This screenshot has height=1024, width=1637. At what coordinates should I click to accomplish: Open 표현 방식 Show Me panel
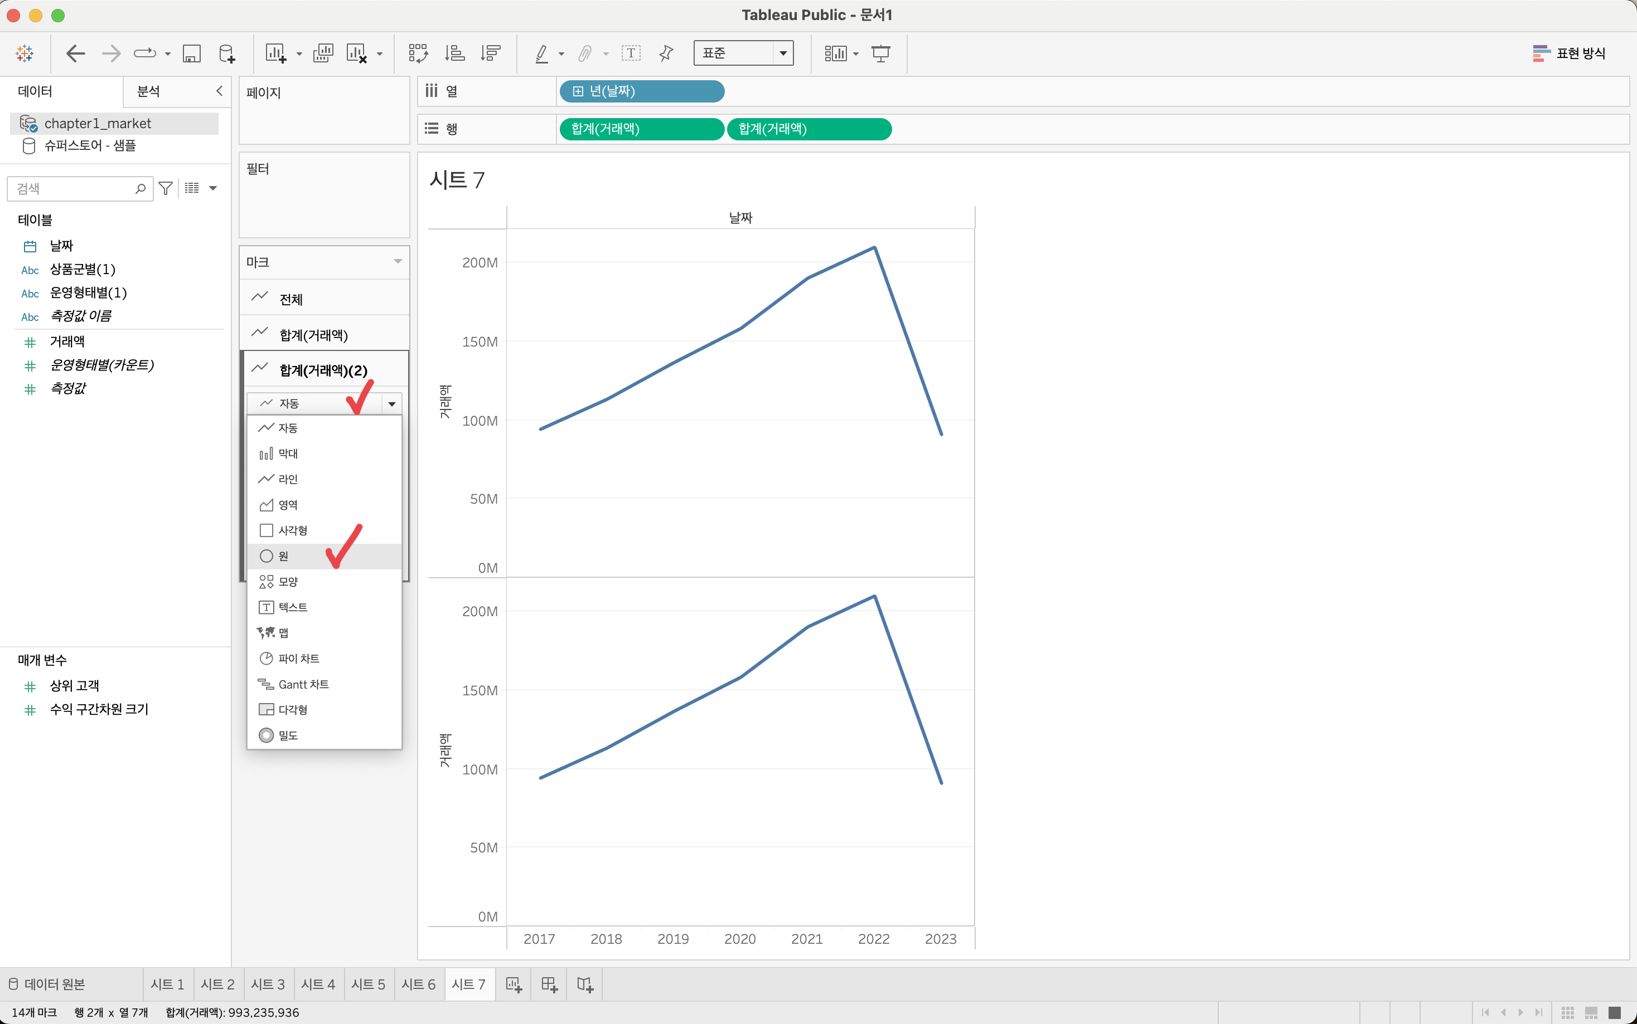click(1568, 53)
